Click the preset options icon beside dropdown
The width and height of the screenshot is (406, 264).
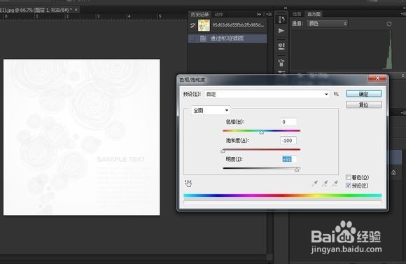coord(336,94)
